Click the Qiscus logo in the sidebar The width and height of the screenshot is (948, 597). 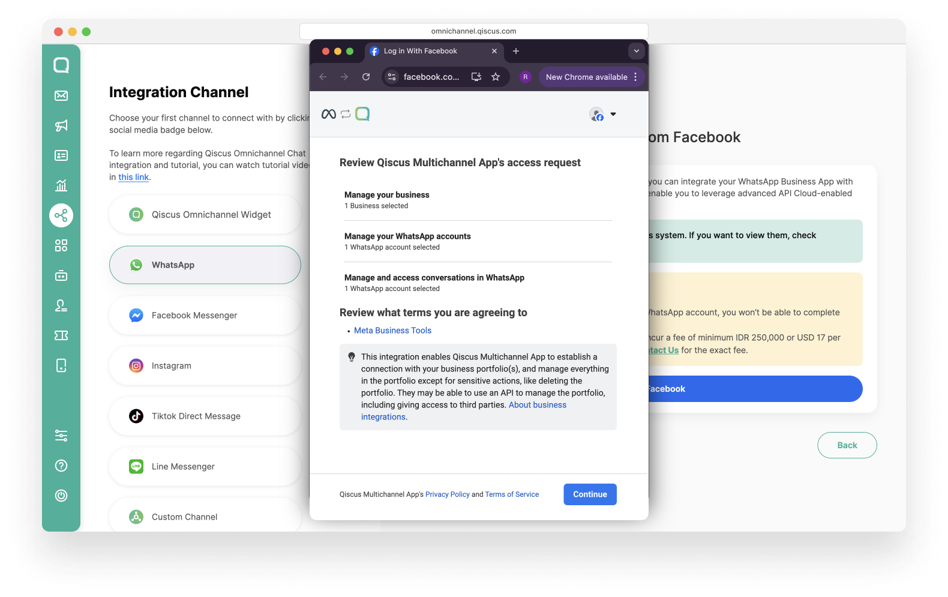[61, 65]
